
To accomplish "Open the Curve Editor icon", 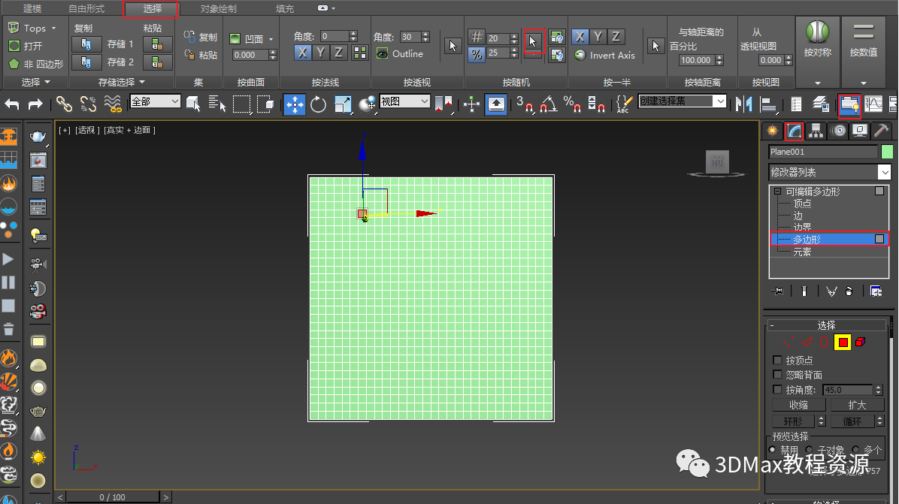I will (x=873, y=104).
